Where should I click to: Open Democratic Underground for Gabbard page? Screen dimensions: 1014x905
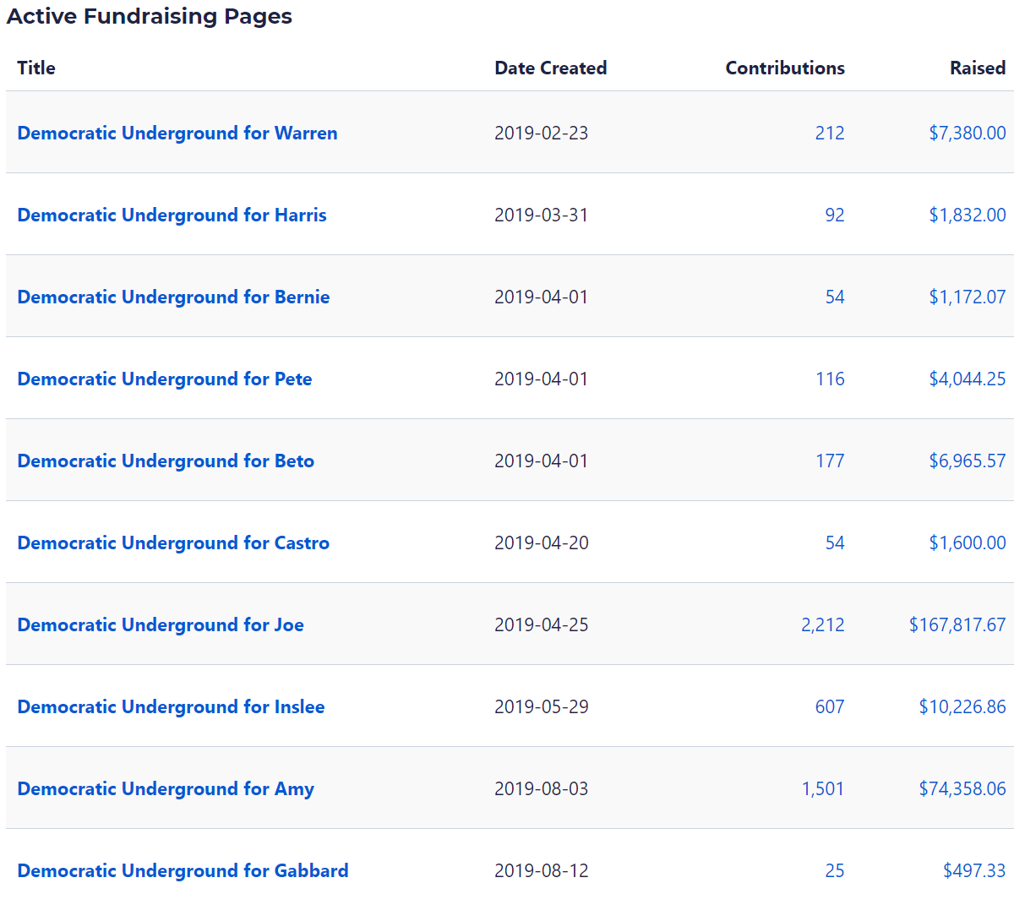(x=183, y=871)
